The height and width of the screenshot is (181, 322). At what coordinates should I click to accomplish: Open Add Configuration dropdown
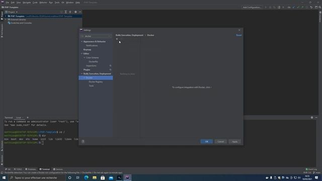coord(252,7)
